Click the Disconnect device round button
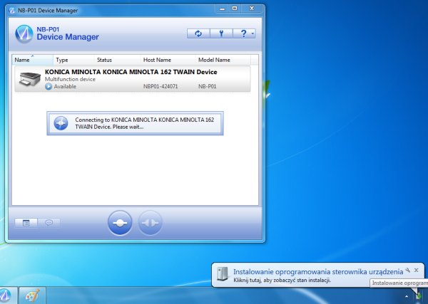 tap(150, 223)
